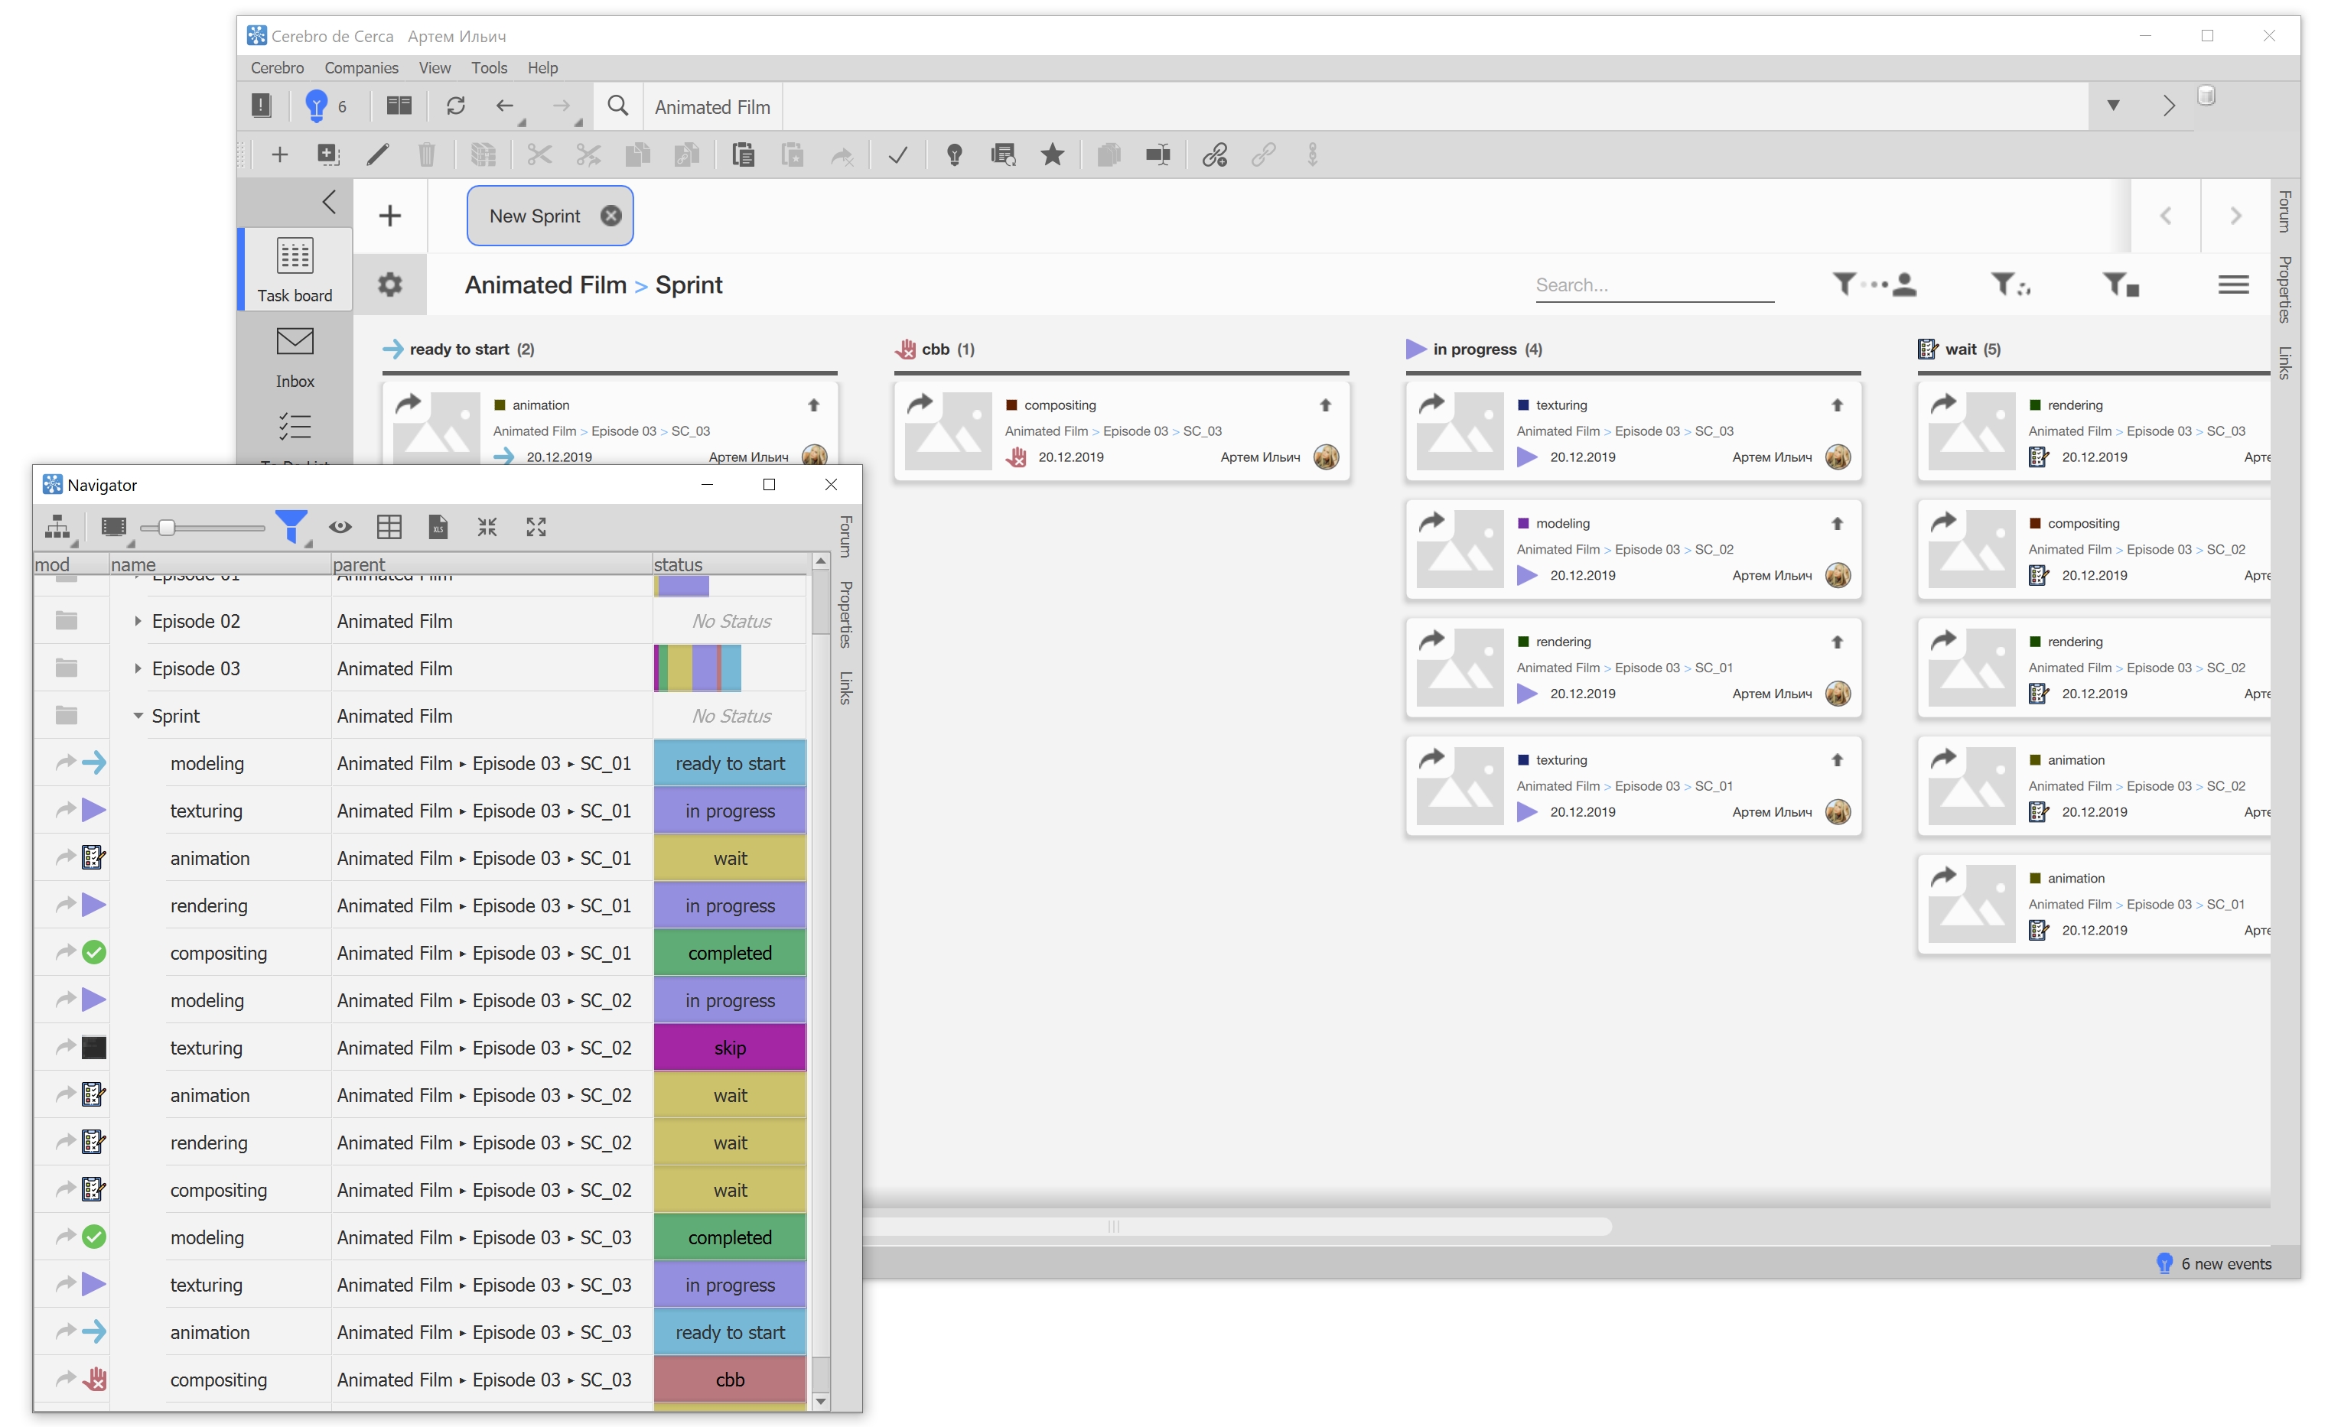Click the star favorite icon
This screenshot has width=2341, height=1427.
1053,154
